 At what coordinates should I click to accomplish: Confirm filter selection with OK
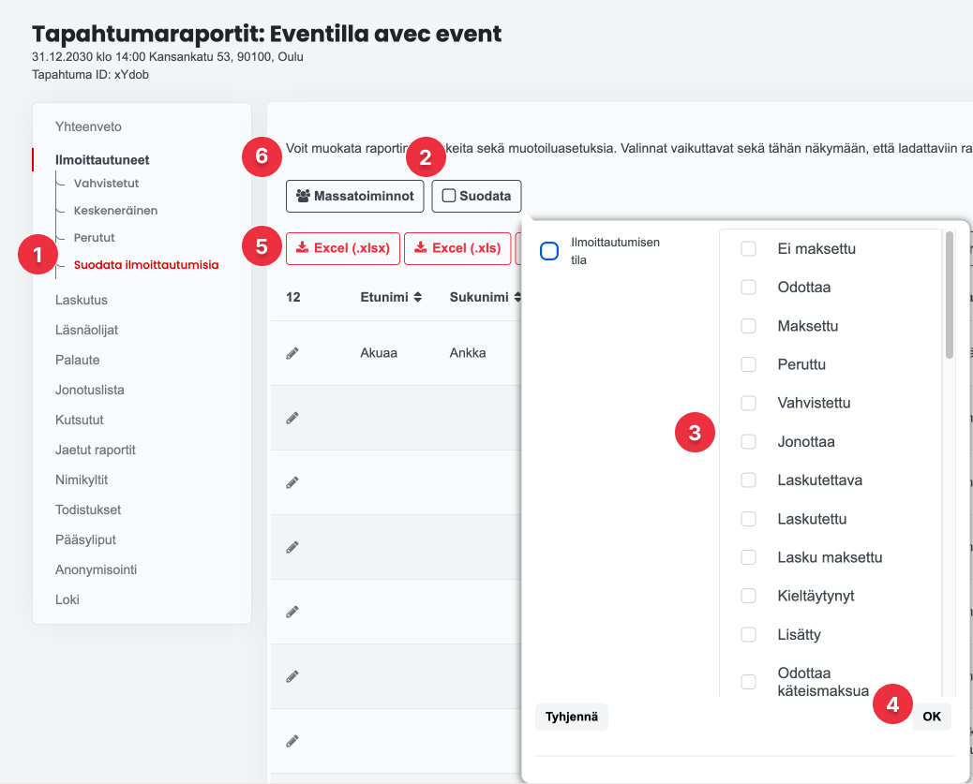[932, 717]
